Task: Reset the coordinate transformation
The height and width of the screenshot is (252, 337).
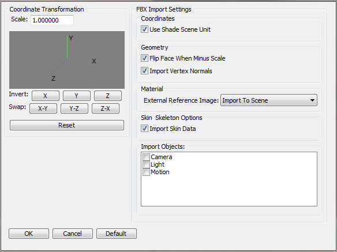Action: (x=67, y=125)
